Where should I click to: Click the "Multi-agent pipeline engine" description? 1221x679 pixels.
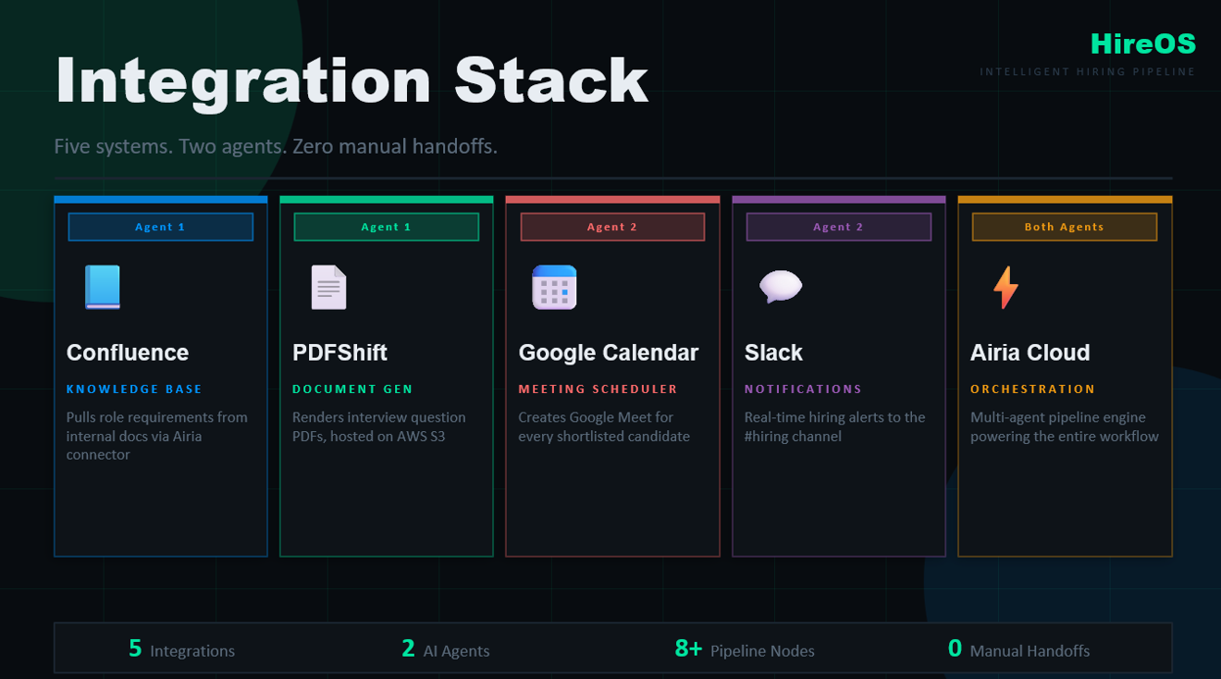pyautogui.click(x=1065, y=426)
